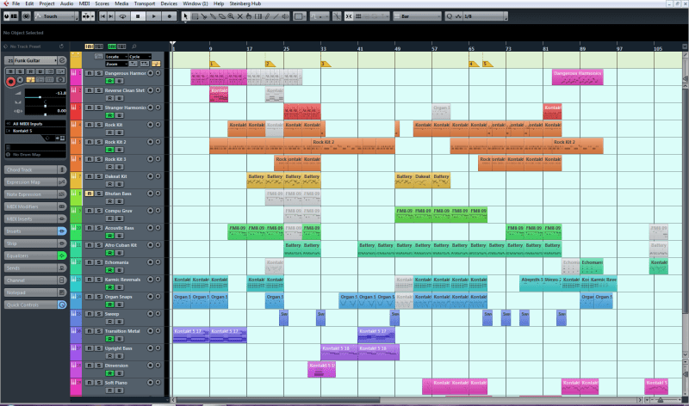The width and height of the screenshot is (689, 406).
Task: Select the Range Selection tool
Action: coord(195,16)
